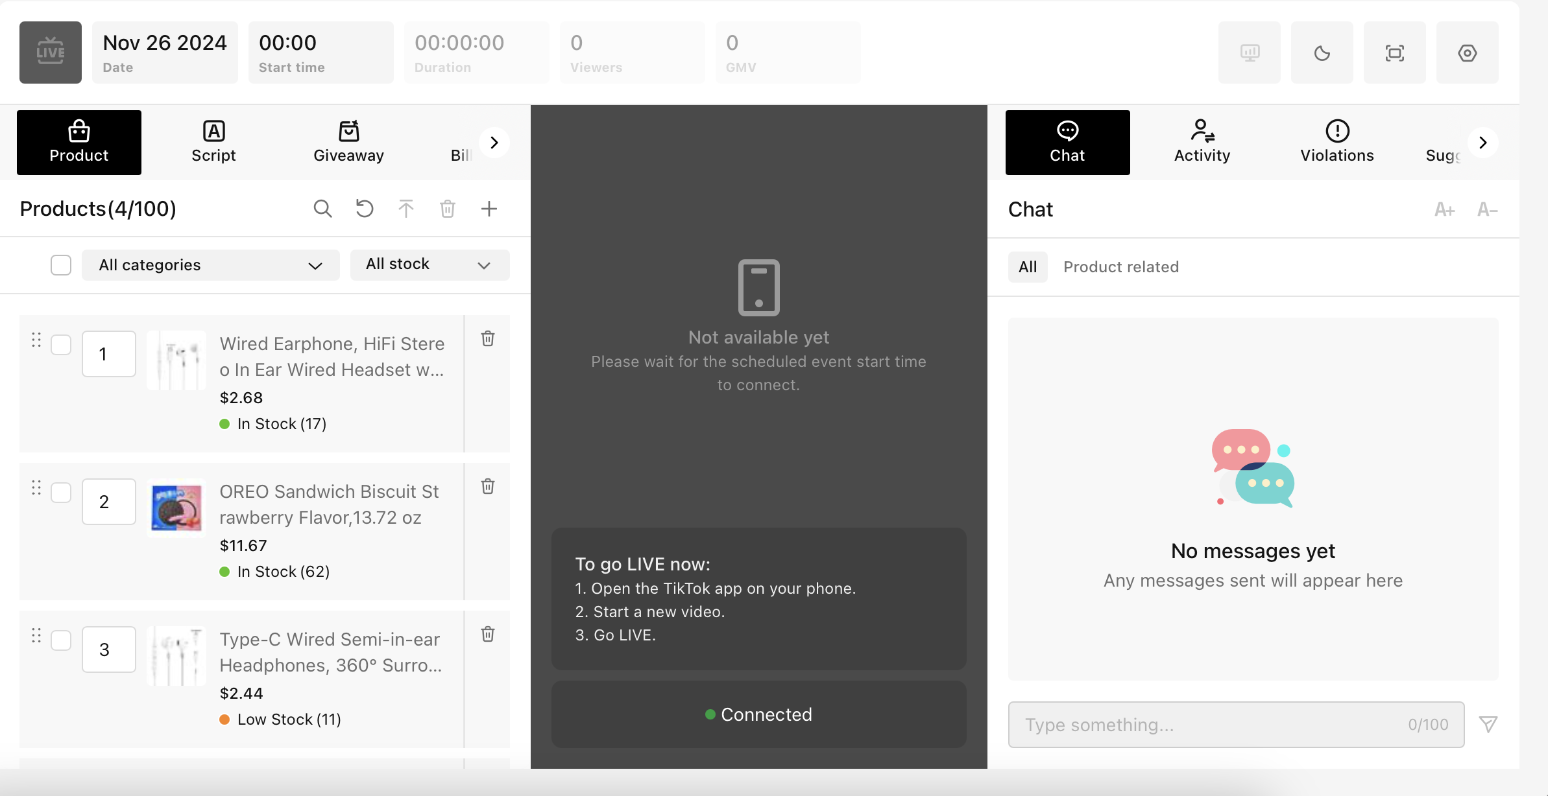Image resolution: width=1548 pixels, height=796 pixels.
Task: Increase chat font size A+
Action: point(1444,210)
